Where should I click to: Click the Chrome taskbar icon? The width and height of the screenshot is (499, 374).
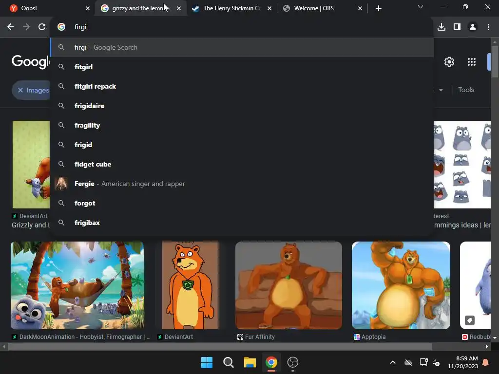tap(271, 362)
